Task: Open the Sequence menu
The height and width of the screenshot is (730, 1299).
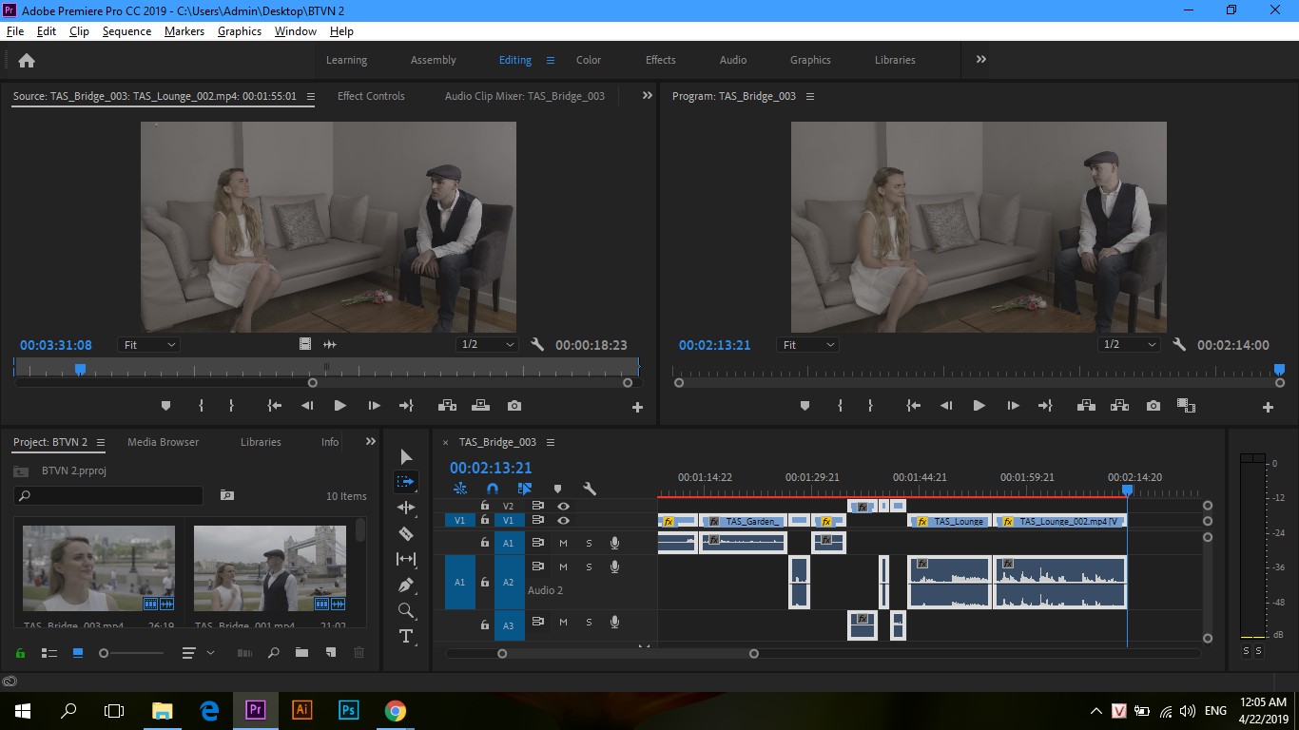Action: 126,31
